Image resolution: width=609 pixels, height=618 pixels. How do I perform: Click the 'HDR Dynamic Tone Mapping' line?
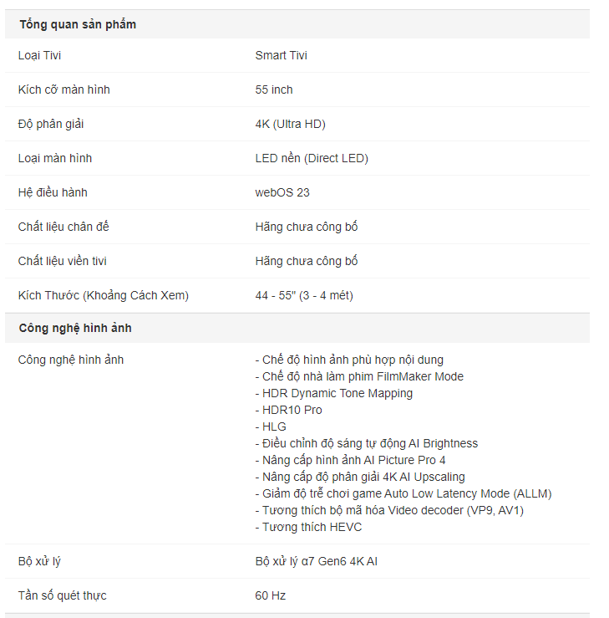[334, 393]
